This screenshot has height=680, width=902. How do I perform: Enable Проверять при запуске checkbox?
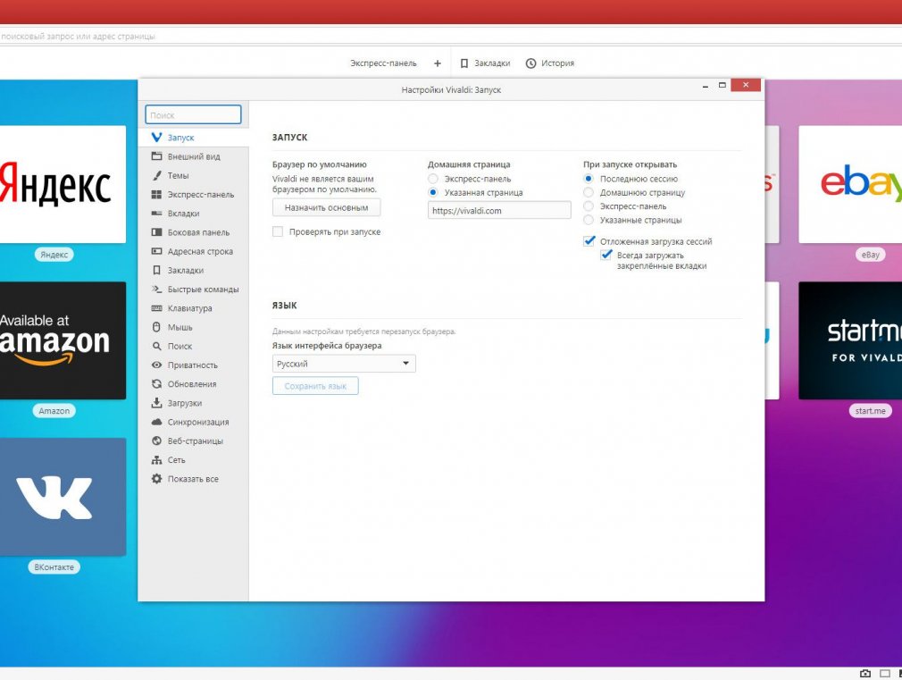pyautogui.click(x=278, y=231)
